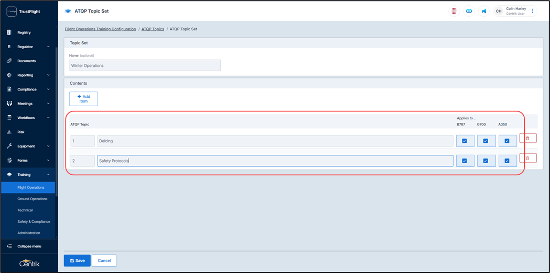The height and width of the screenshot is (273, 550).
Task: Click the Save button
Action: pyautogui.click(x=77, y=261)
